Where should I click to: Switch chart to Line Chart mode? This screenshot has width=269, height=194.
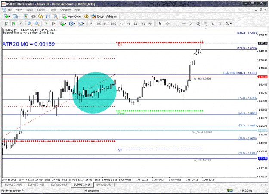pos(21,24)
